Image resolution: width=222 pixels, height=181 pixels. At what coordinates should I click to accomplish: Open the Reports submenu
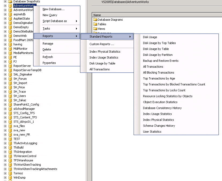coord(57,36)
